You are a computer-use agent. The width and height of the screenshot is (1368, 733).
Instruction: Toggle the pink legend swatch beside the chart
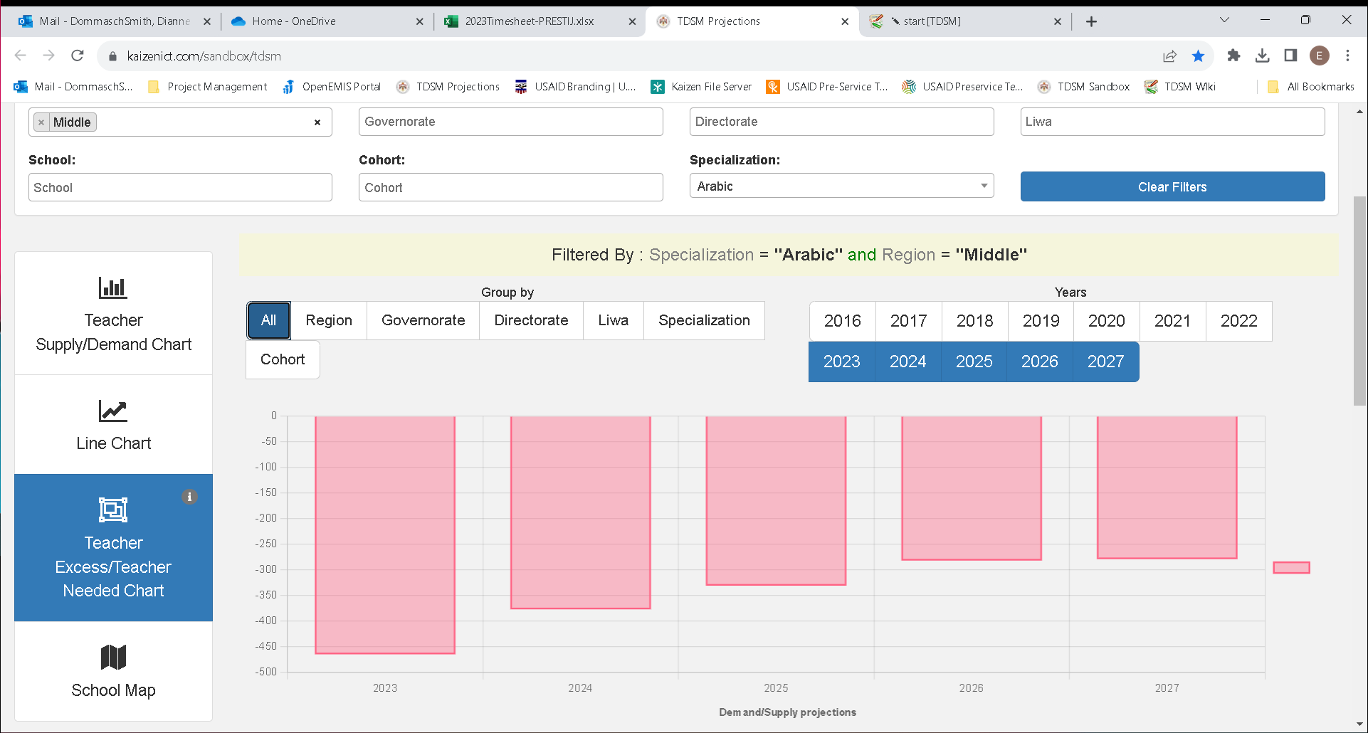pyautogui.click(x=1292, y=567)
